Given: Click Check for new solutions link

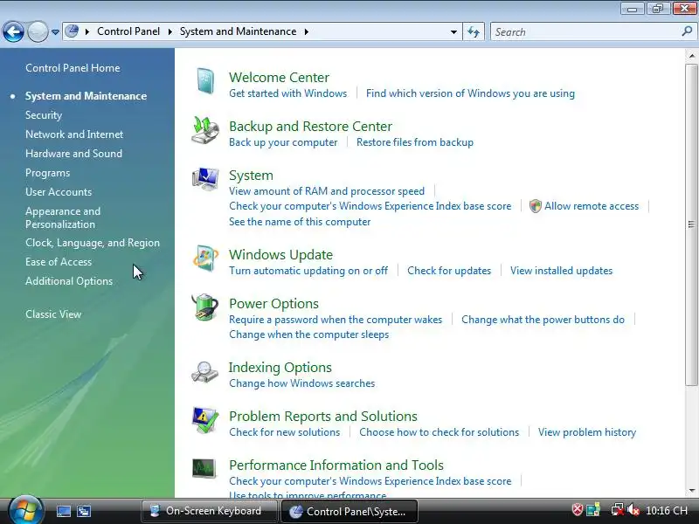Looking at the screenshot, I should [285, 432].
